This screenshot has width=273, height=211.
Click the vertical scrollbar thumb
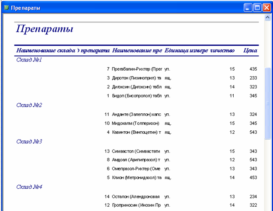268,102
